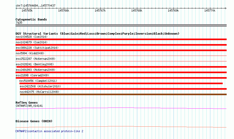Screen dimensions: 234x139
Task: Open variant esv2491993 (McKernan2009) label
Action: tap(35, 70)
